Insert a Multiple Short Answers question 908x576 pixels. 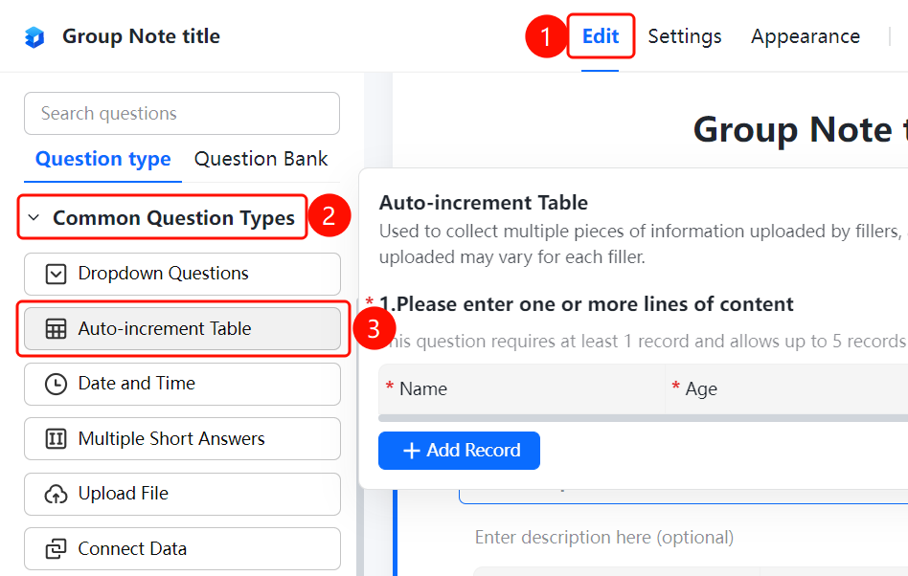(182, 439)
